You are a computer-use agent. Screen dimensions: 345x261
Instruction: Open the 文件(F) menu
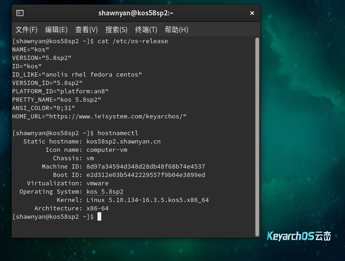[26, 29]
